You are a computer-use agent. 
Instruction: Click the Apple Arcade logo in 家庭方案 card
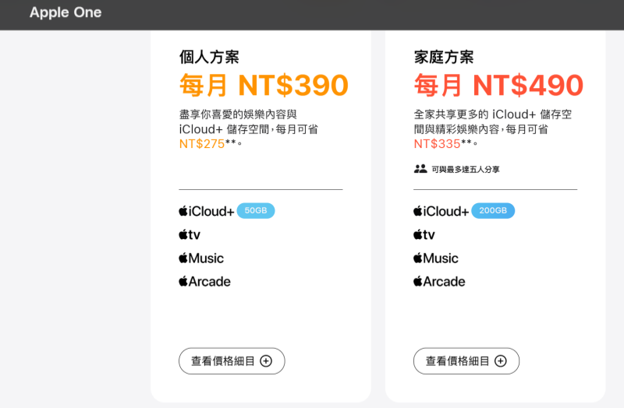[439, 282]
